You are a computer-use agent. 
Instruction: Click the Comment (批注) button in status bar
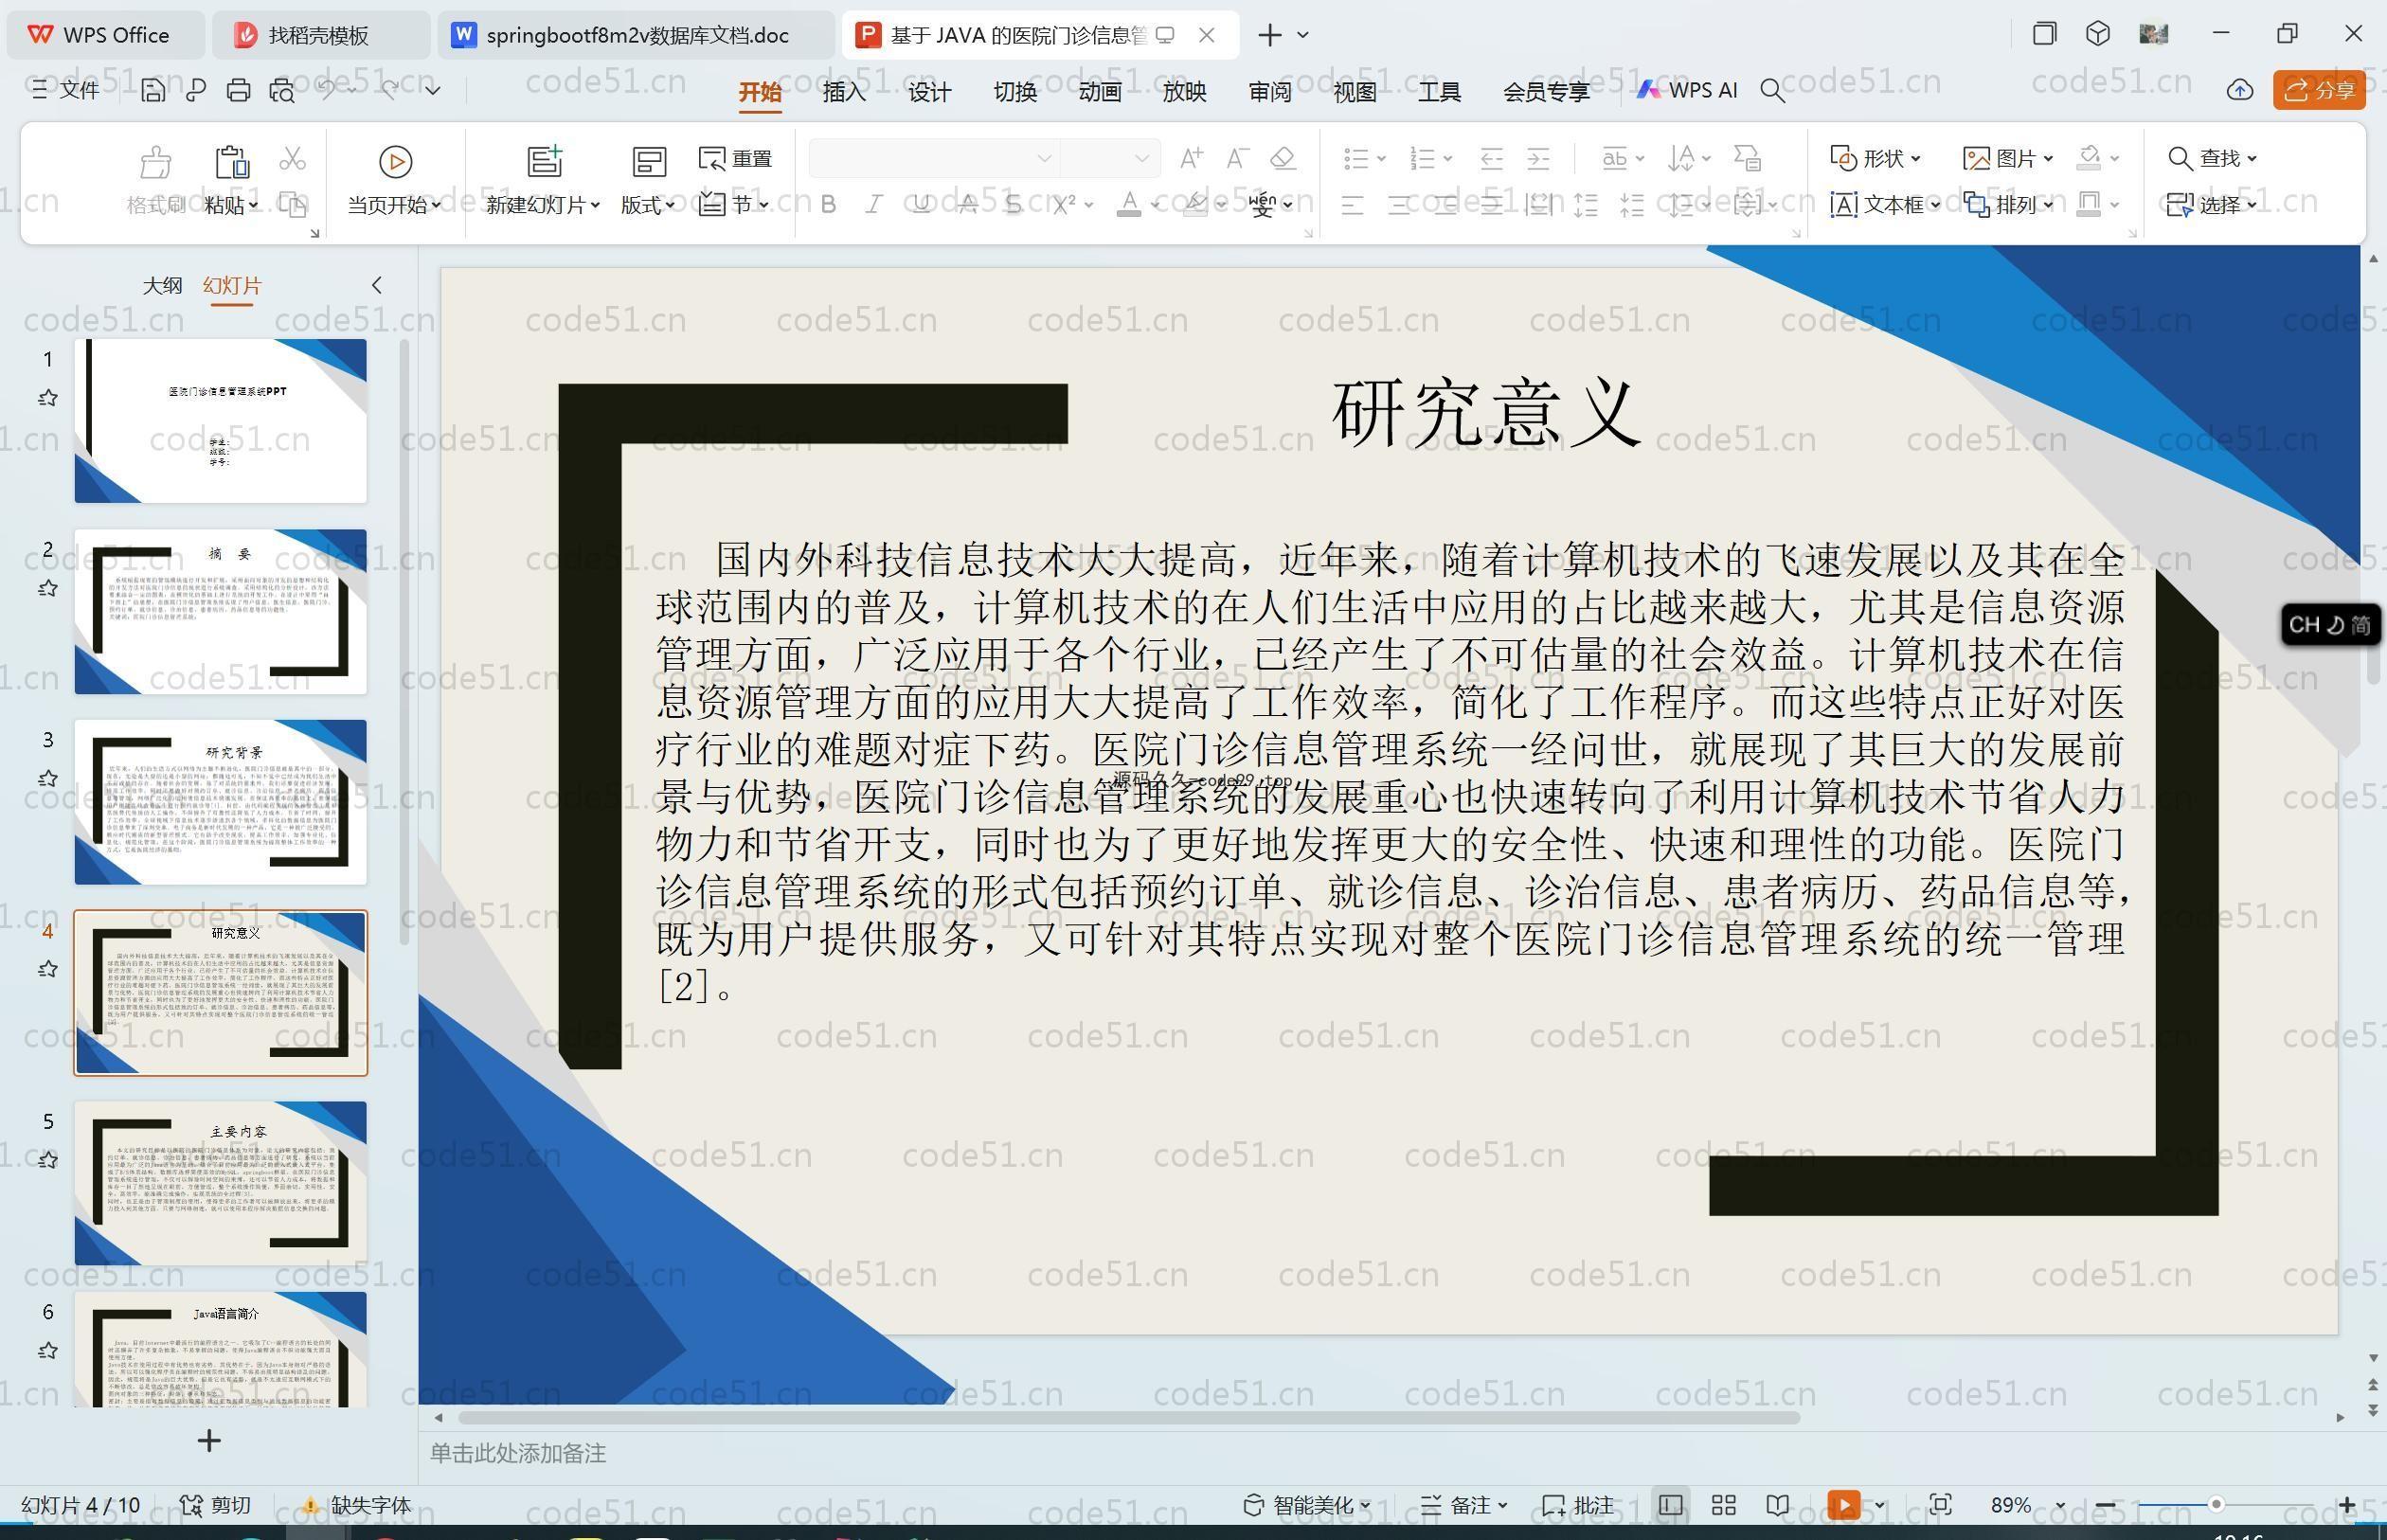(1578, 1505)
